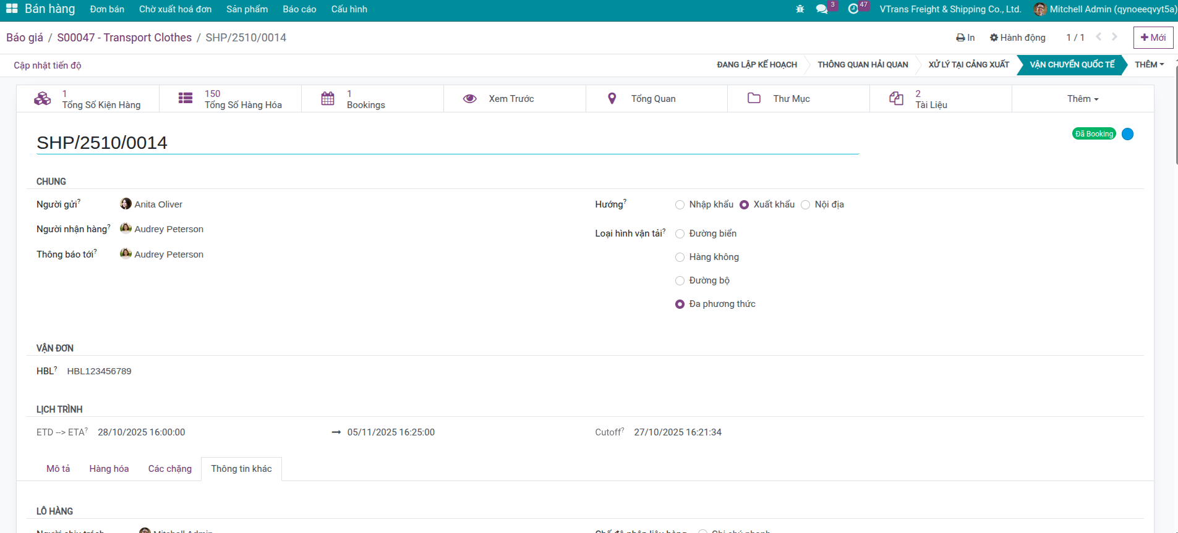Choose Đường biển transport type
This screenshot has width=1178, height=533.
click(680, 234)
